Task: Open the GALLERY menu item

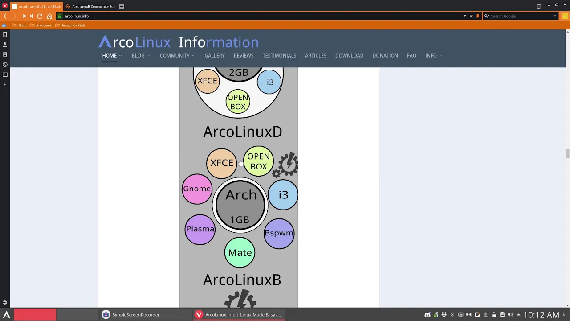Action: [215, 56]
